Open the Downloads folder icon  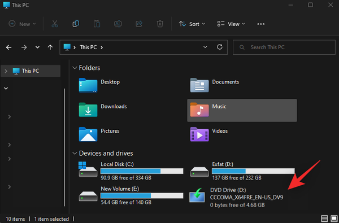coord(88,110)
